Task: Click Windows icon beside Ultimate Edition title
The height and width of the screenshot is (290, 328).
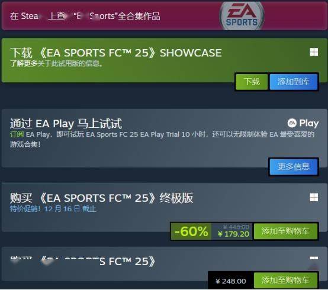Action: [314, 197]
